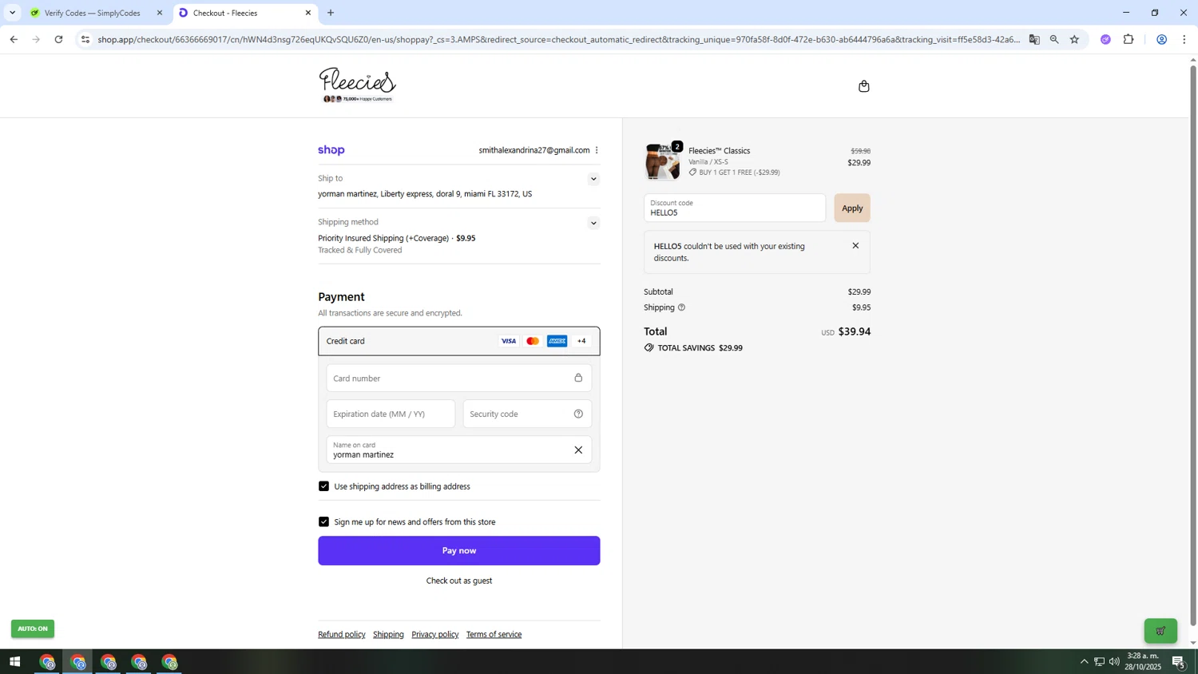Open the security code help icon

click(578, 414)
